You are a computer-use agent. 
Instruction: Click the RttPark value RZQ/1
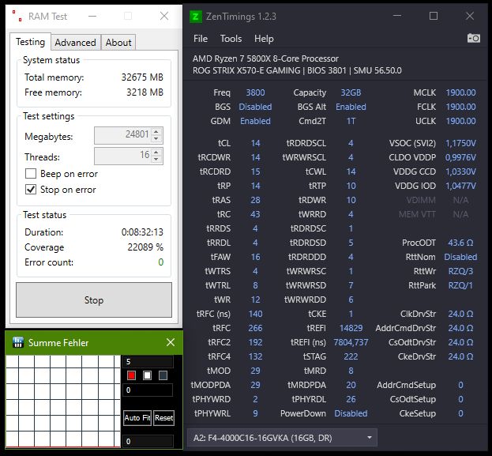(x=460, y=285)
